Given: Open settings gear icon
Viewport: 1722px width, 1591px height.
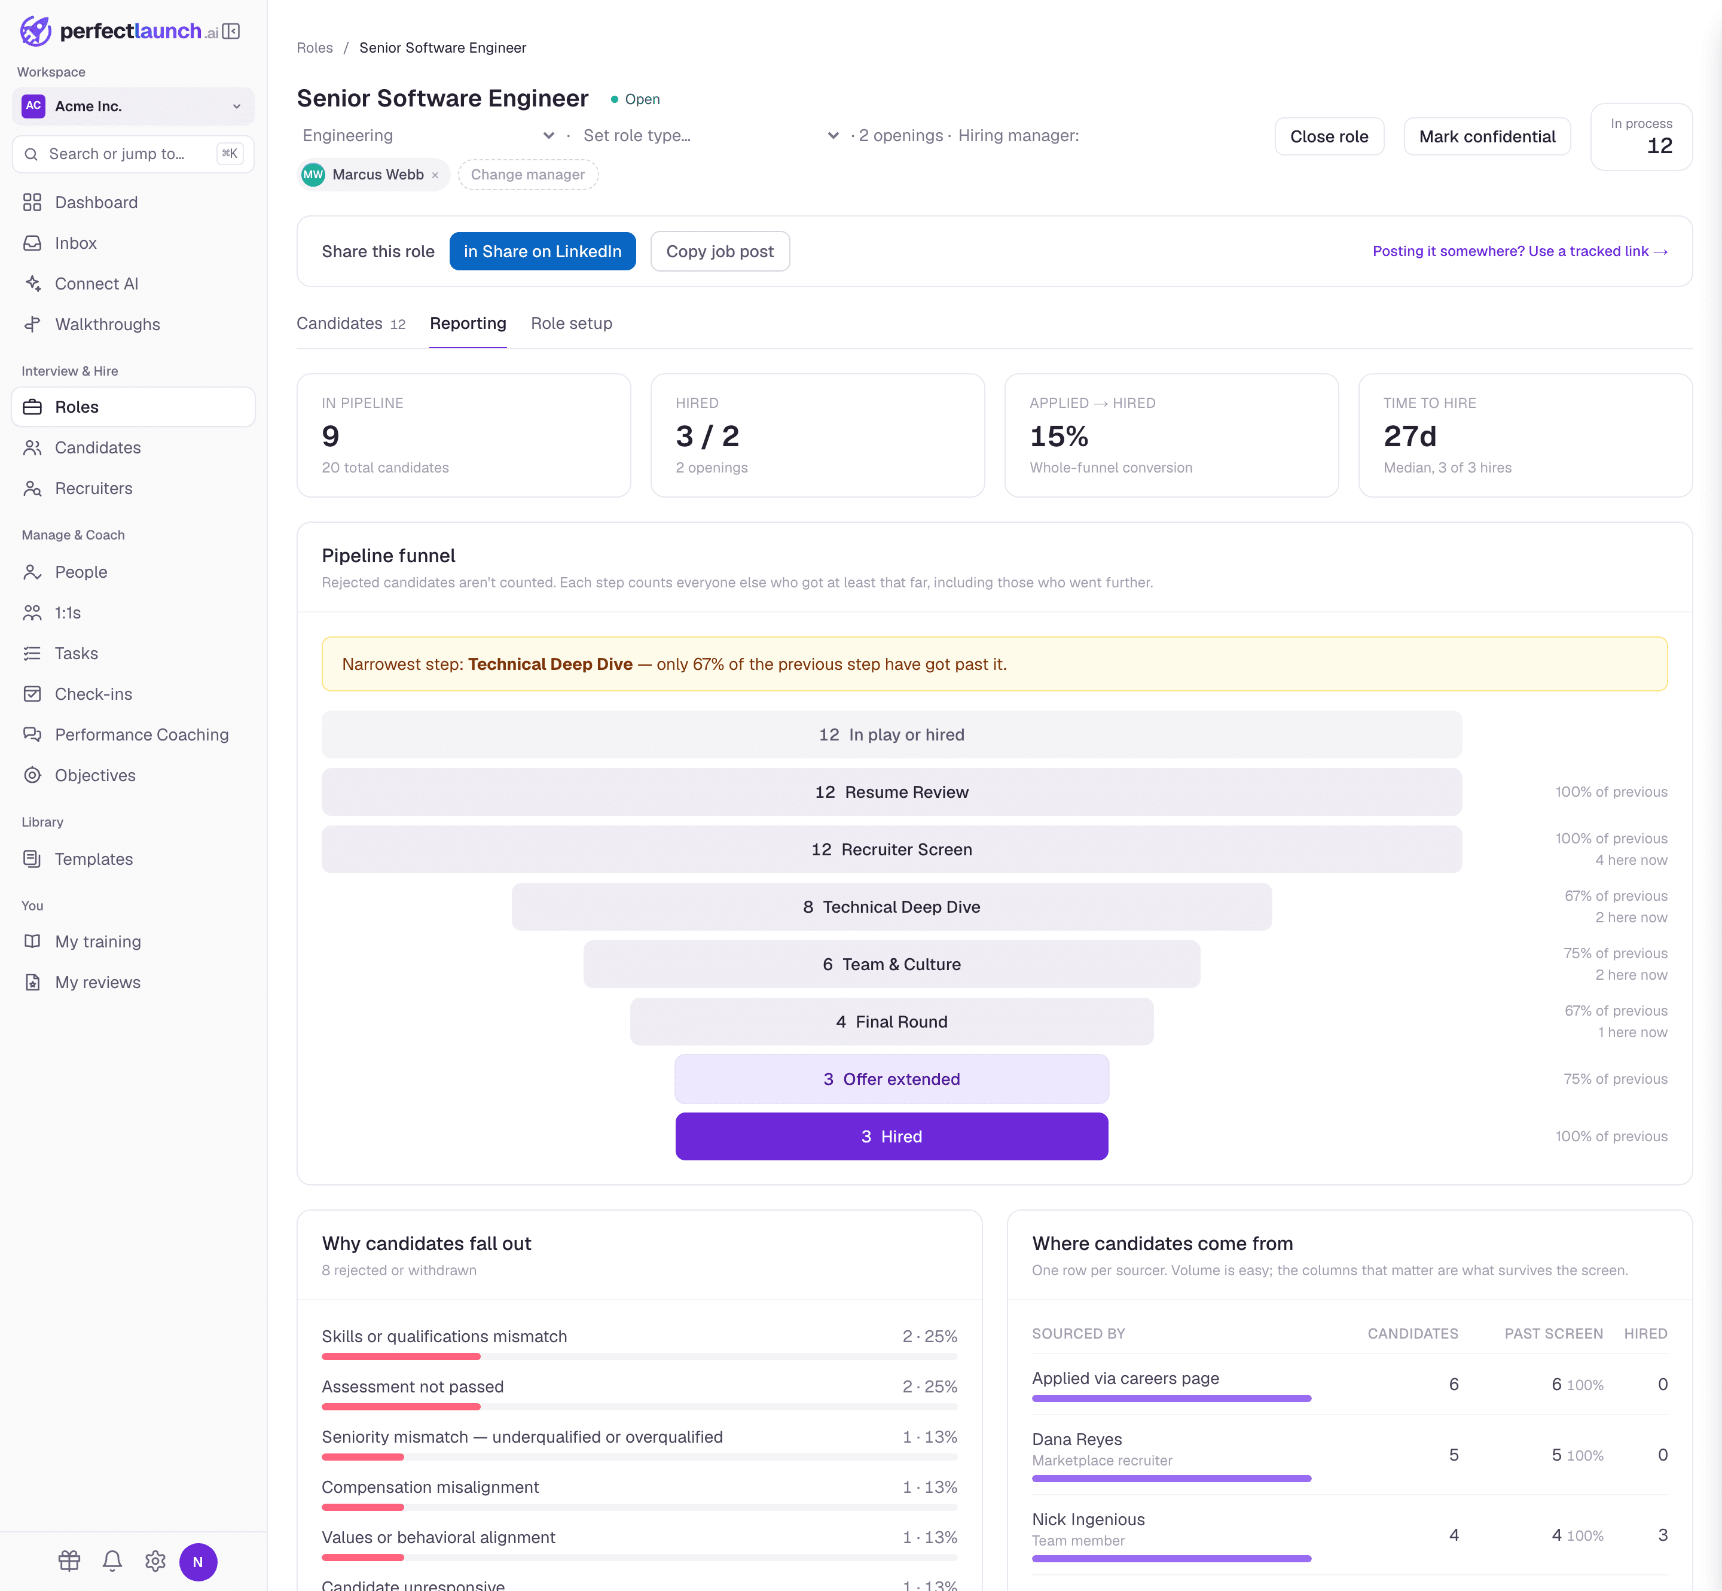Looking at the screenshot, I should [156, 1561].
